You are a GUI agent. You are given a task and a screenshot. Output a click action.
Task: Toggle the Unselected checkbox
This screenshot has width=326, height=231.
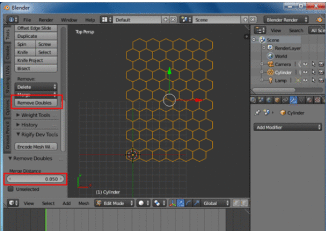point(10,189)
